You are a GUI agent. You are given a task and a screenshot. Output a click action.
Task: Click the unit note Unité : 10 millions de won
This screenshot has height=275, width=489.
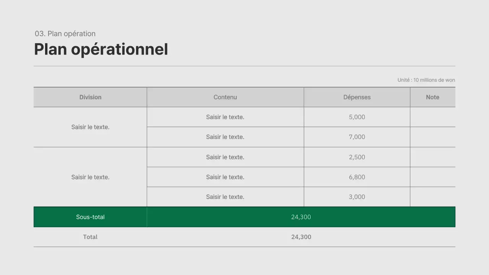(426, 80)
